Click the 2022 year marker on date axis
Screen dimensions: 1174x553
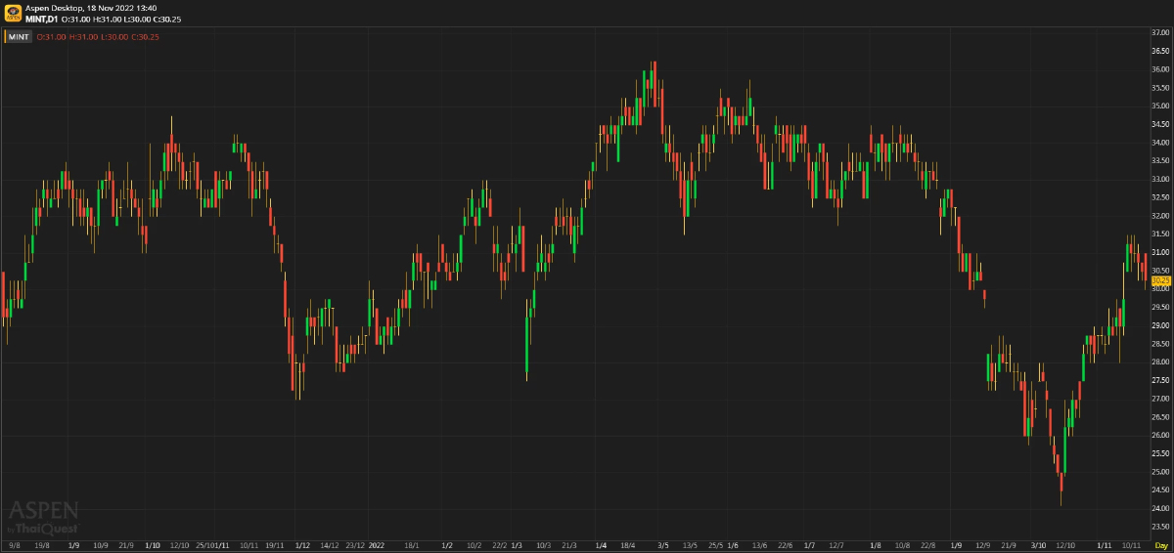(378, 545)
